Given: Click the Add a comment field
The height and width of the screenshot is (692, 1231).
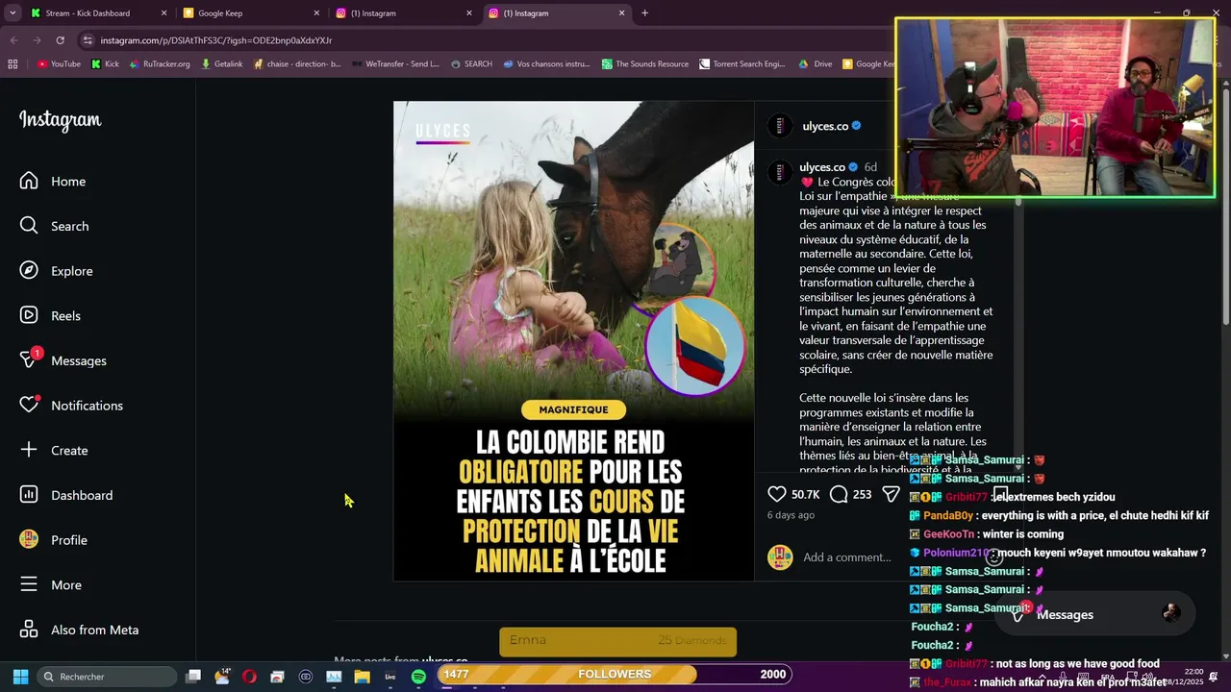Looking at the screenshot, I should (x=847, y=557).
